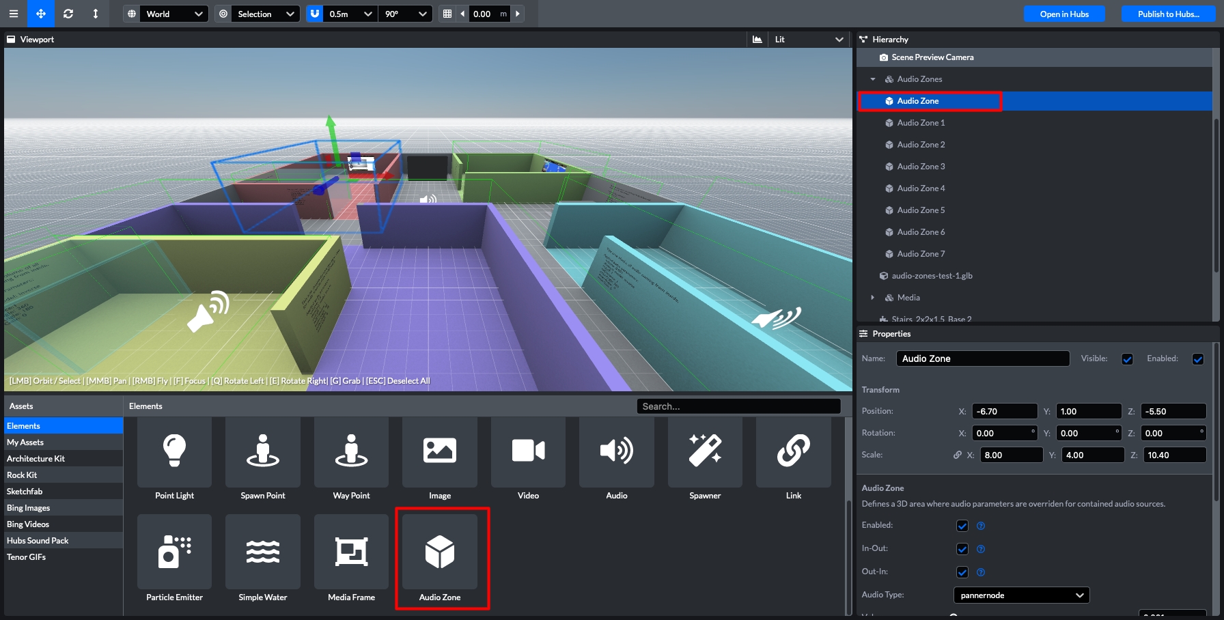Add a Spawn Point element
Screen dimensions: 1224x620
pyautogui.click(x=262, y=457)
